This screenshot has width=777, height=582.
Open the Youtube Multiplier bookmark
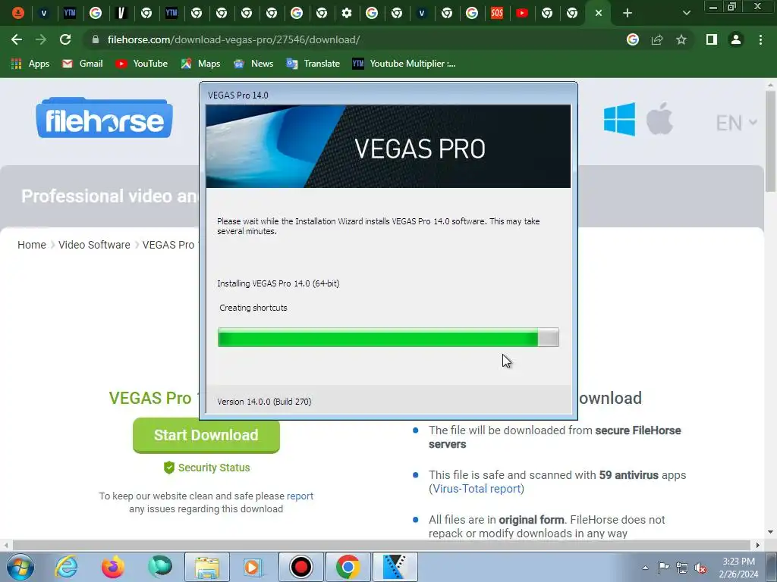[x=404, y=64]
